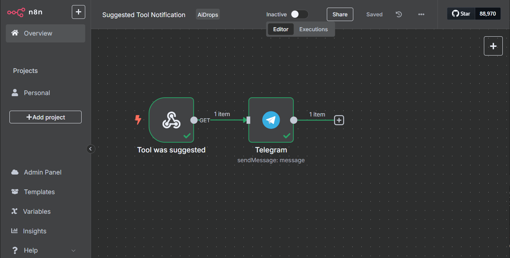The height and width of the screenshot is (258, 510).
Task: Click the Telegram node input connector
Action: point(248,120)
